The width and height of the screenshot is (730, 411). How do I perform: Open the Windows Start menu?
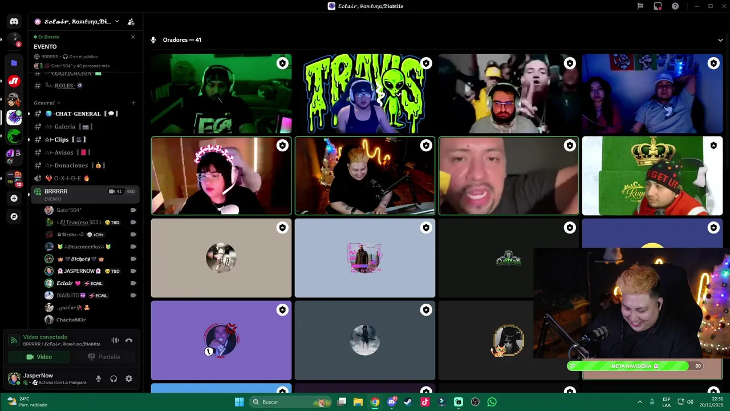coord(240,402)
